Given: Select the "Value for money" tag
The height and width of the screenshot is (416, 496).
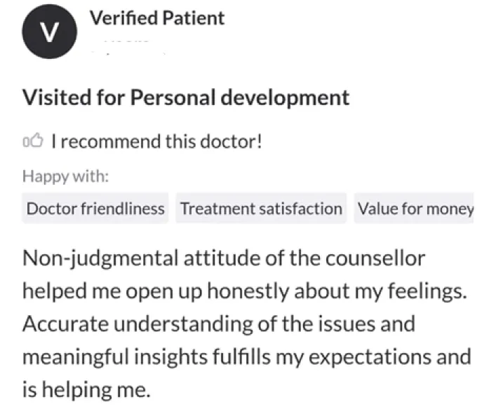Looking at the screenshot, I should [415, 208].
